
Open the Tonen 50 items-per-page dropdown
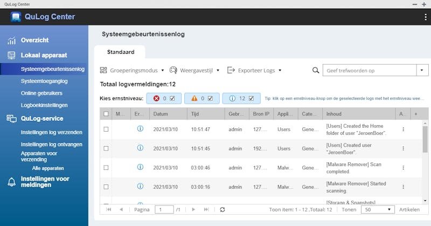click(x=378, y=209)
